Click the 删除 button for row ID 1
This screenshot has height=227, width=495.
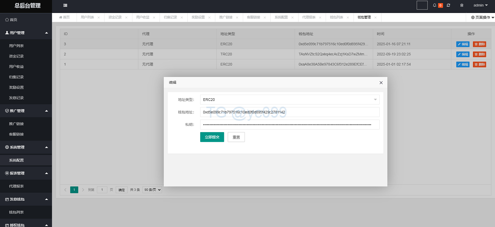tap(479, 64)
